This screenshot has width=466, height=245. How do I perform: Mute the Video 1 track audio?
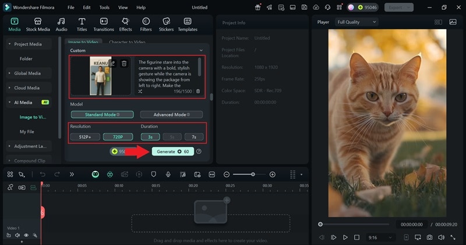tap(17, 235)
